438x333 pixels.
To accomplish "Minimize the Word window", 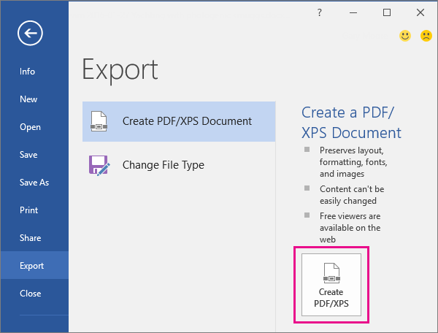I will pyautogui.click(x=353, y=12).
